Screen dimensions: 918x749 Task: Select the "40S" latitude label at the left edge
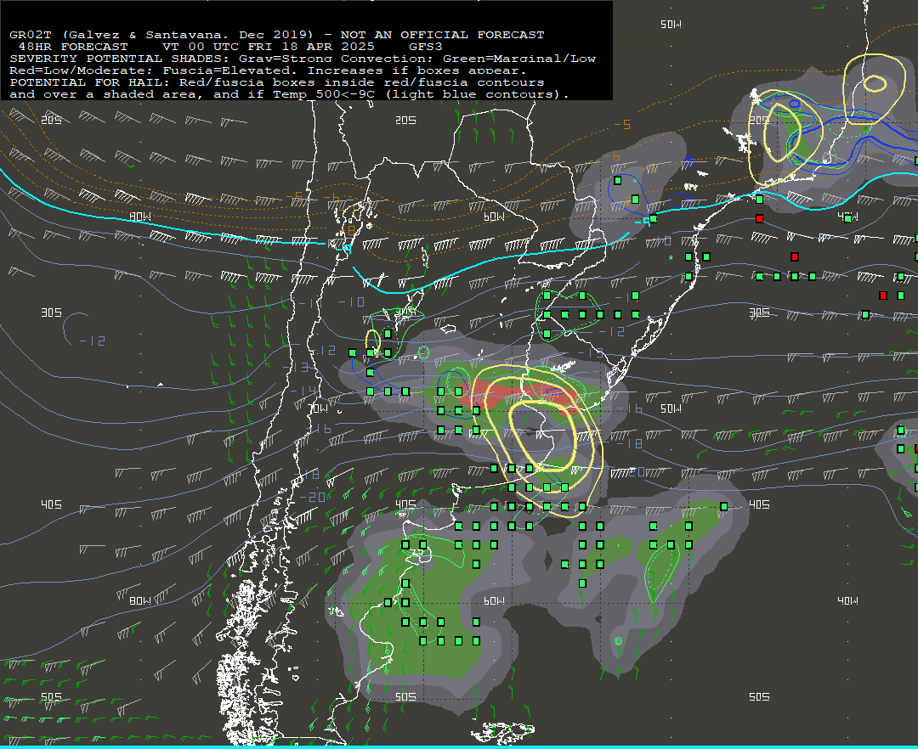[51, 504]
